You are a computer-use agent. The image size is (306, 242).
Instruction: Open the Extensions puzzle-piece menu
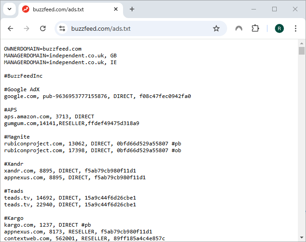(x=255, y=28)
